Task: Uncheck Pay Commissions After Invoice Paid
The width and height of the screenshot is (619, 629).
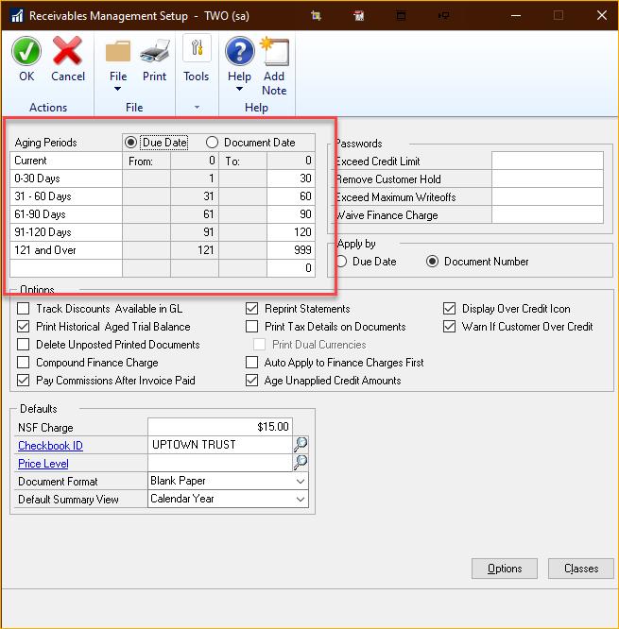Action: click(24, 380)
